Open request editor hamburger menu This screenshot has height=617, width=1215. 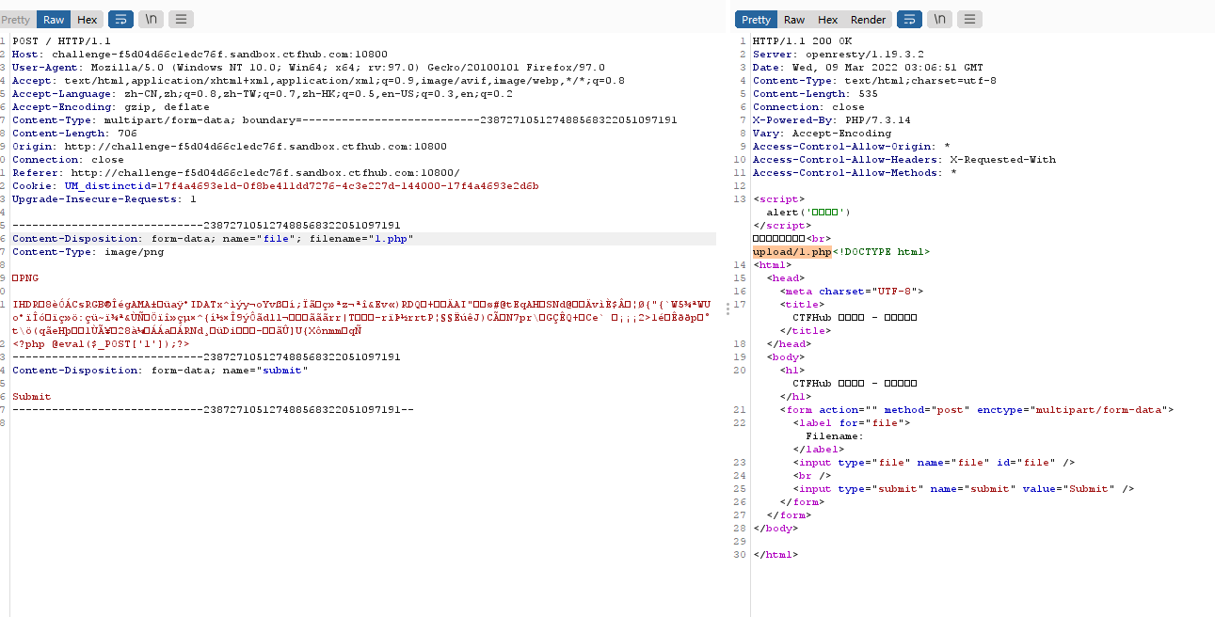coord(181,19)
